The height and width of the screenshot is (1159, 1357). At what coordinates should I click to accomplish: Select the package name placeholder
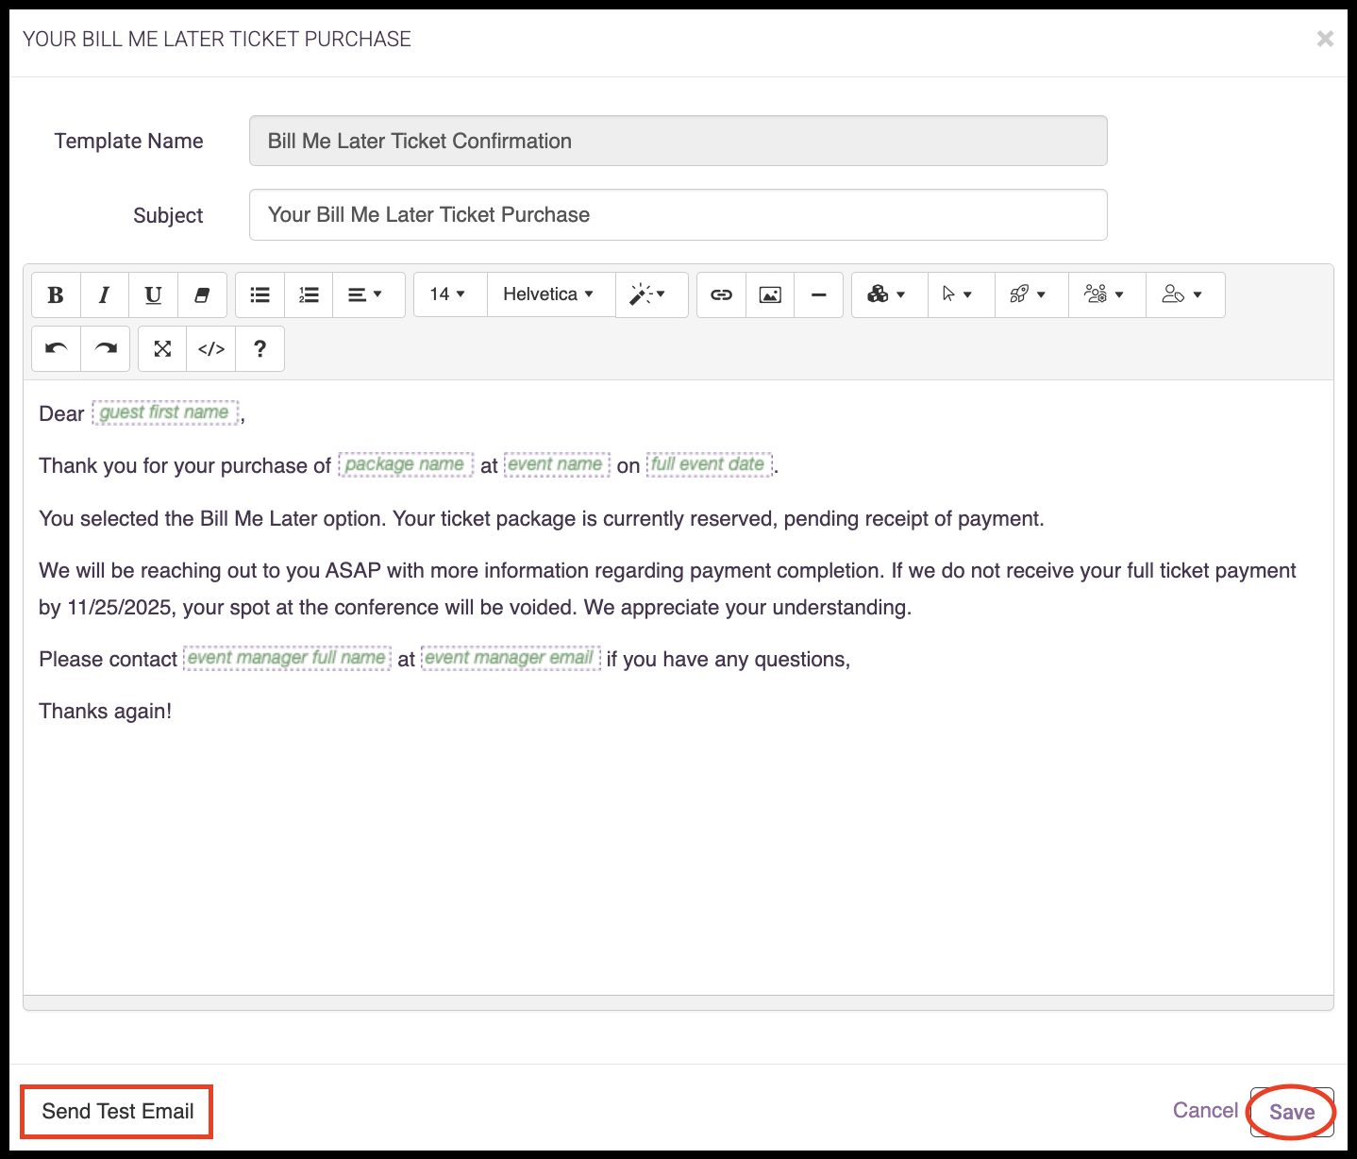pyautogui.click(x=405, y=464)
